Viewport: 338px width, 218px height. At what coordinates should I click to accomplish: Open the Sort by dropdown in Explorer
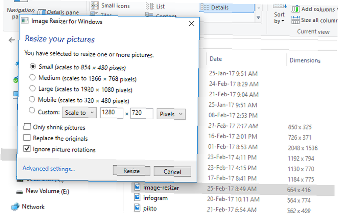[279, 18]
